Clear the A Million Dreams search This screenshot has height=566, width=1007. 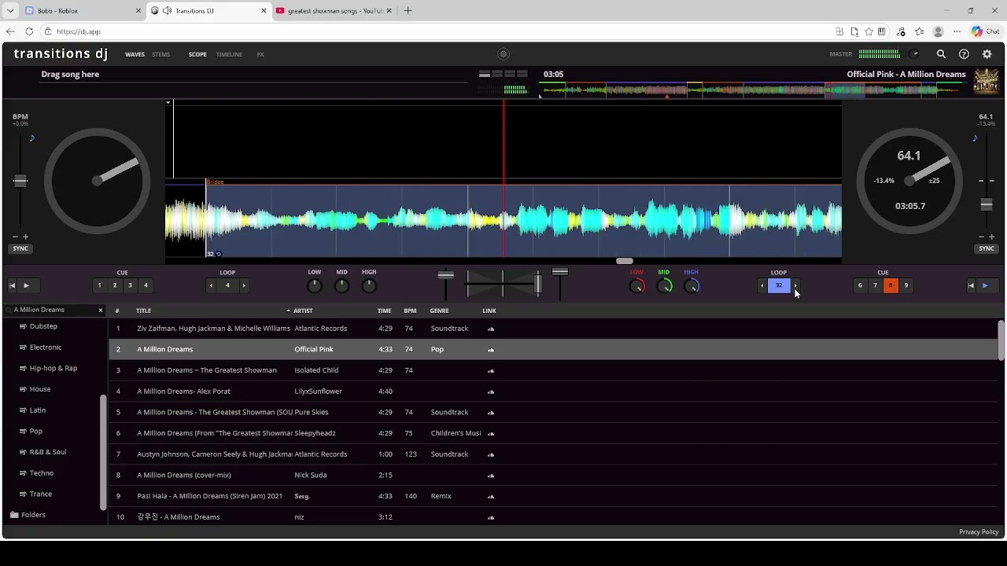point(101,310)
